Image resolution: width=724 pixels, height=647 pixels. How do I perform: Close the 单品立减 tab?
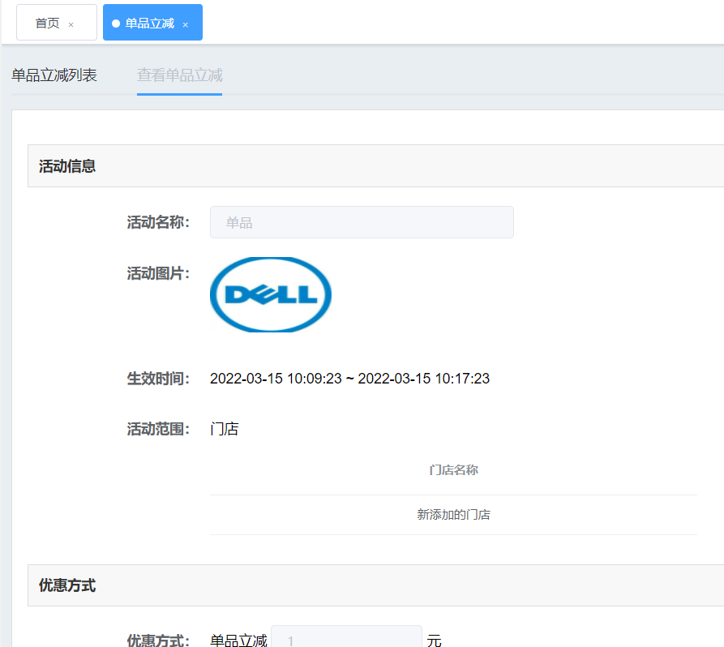(x=185, y=25)
